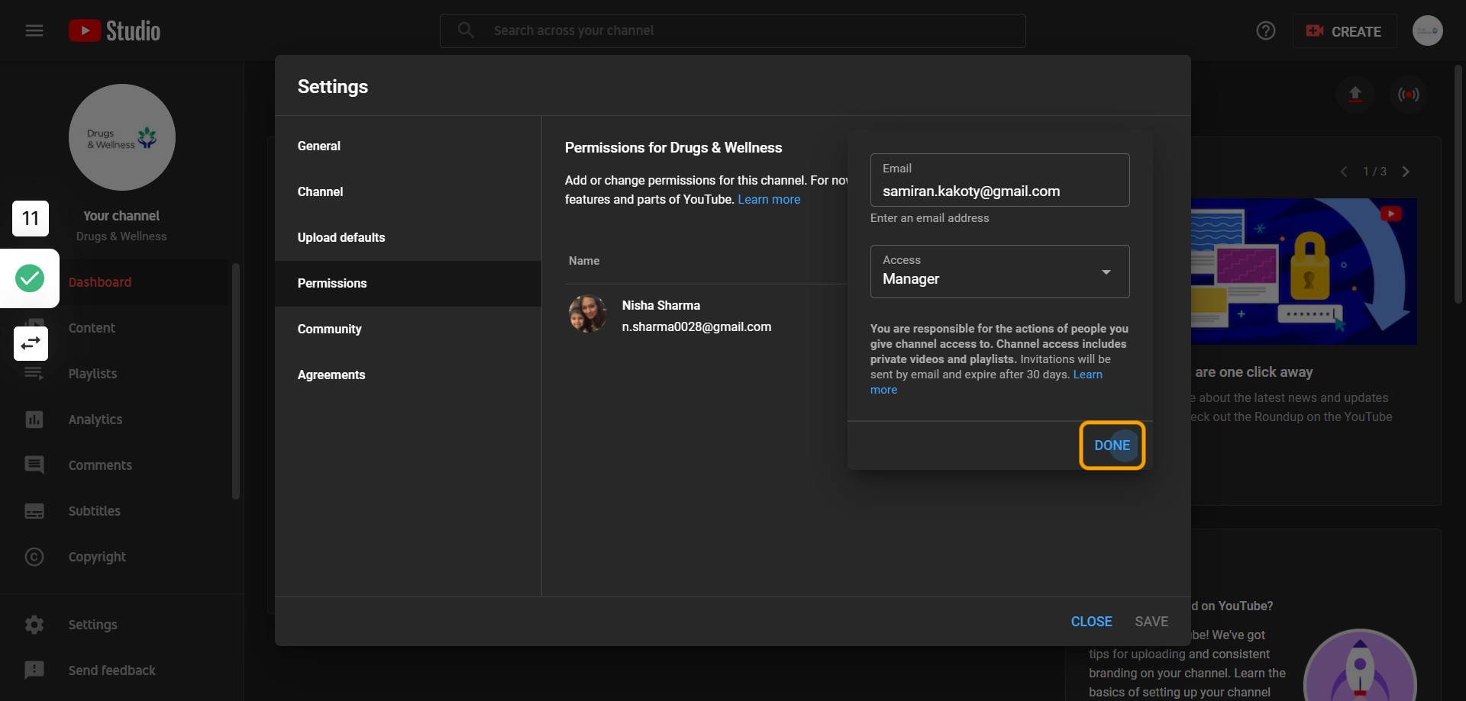Click the DONE button
The height and width of the screenshot is (701, 1466).
coord(1112,445)
